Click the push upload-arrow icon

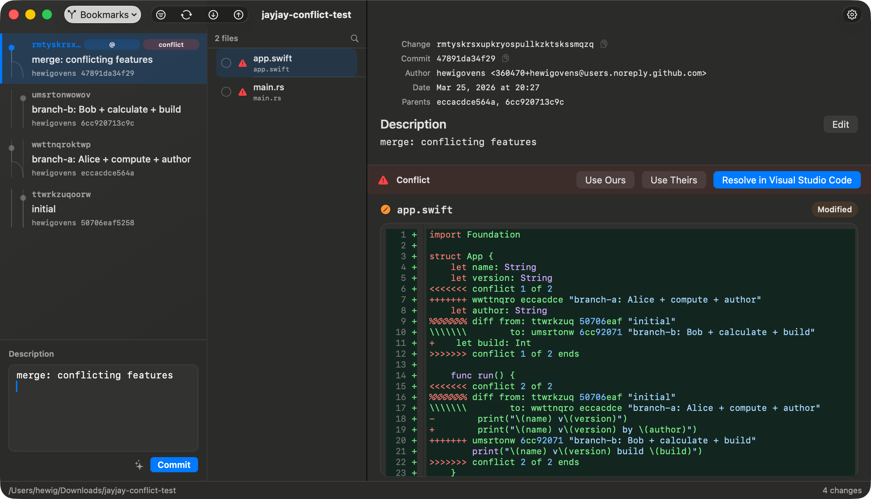pyautogui.click(x=239, y=15)
